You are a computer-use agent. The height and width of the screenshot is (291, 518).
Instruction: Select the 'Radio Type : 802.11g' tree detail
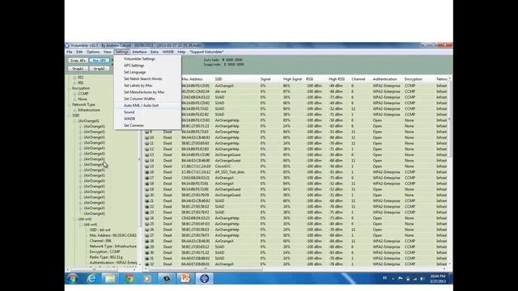(x=106, y=257)
